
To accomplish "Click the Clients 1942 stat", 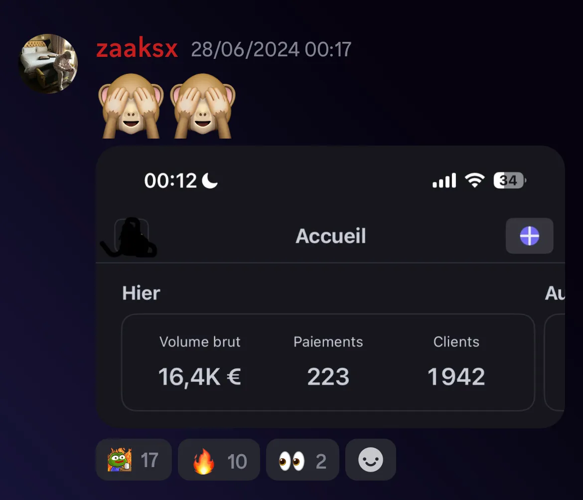I will 456,362.
